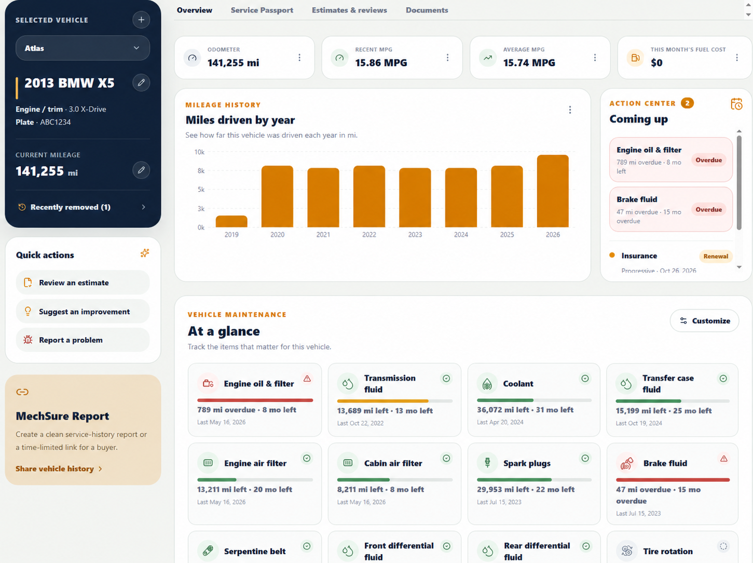Viewport: 753px width, 563px height.
Task: Open options menu for Odometer card
Action: pyautogui.click(x=299, y=58)
